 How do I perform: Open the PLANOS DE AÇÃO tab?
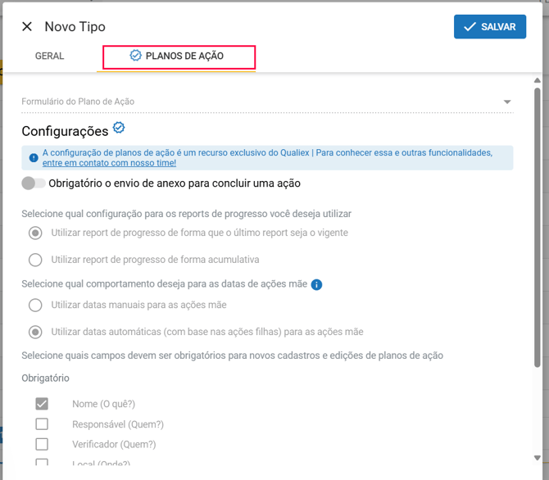coord(178,57)
